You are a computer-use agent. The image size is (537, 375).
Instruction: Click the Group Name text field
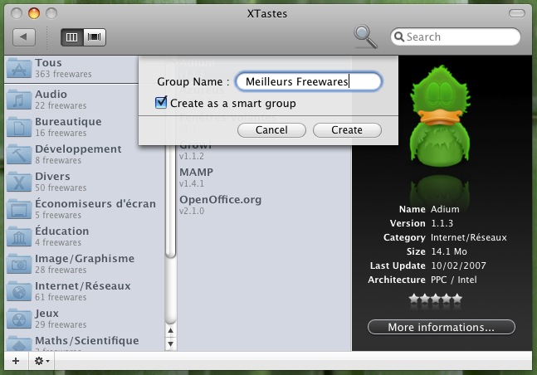[x=309, y=81]
